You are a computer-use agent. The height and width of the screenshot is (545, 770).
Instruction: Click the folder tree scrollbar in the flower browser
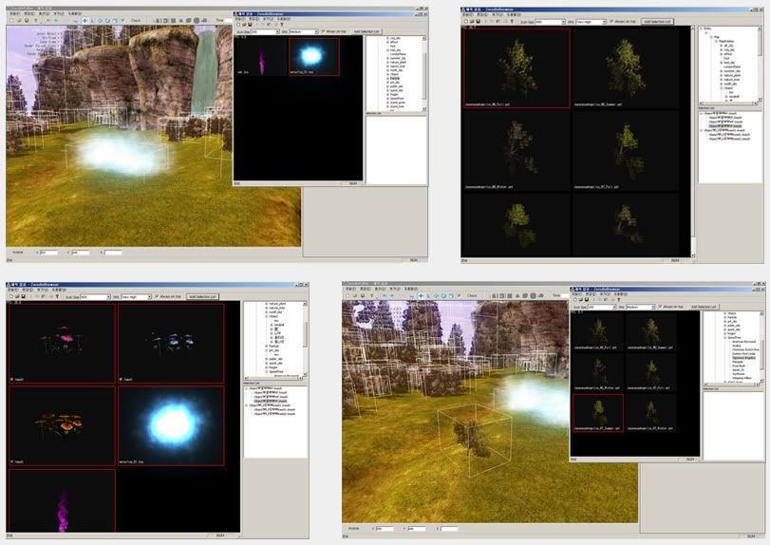coord(305,339)
